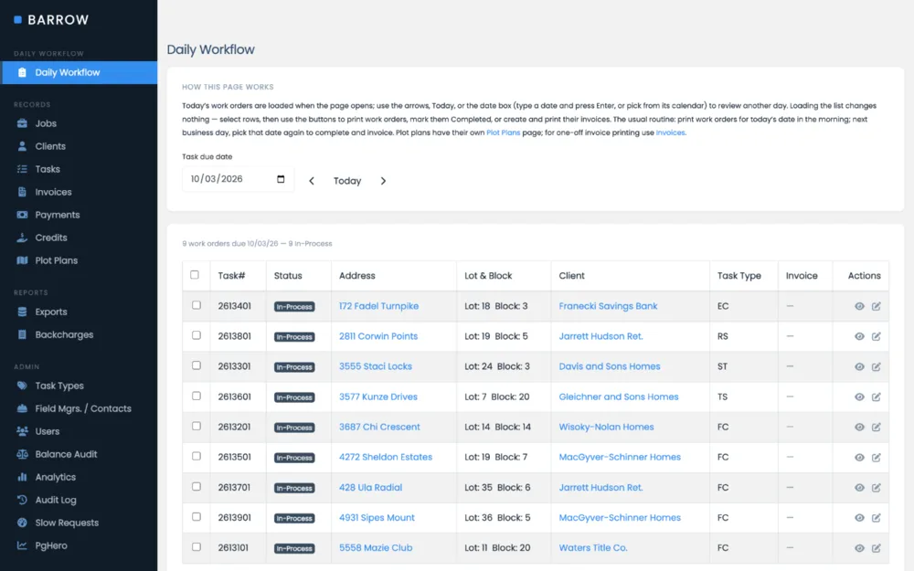Open Users admin page

79,432
